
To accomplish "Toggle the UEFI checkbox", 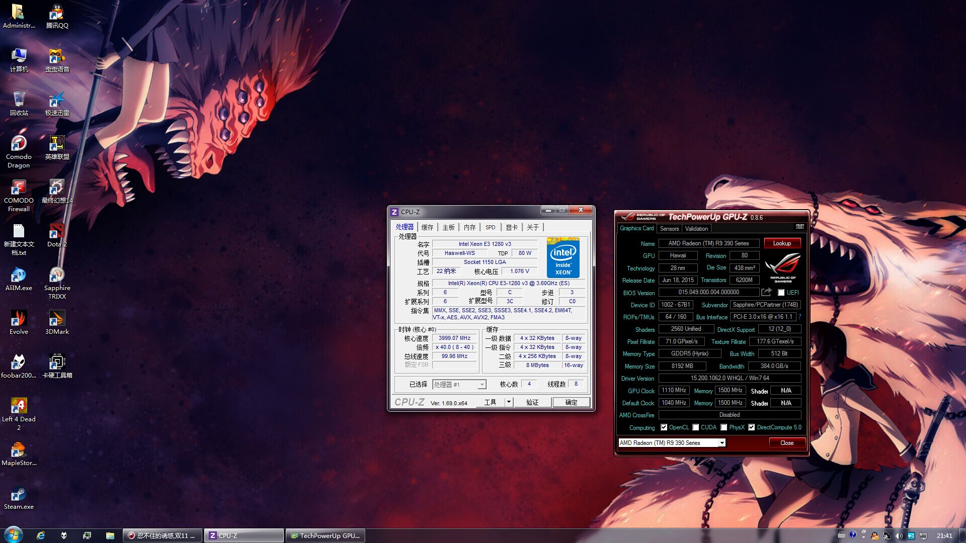I will point(781,293).
